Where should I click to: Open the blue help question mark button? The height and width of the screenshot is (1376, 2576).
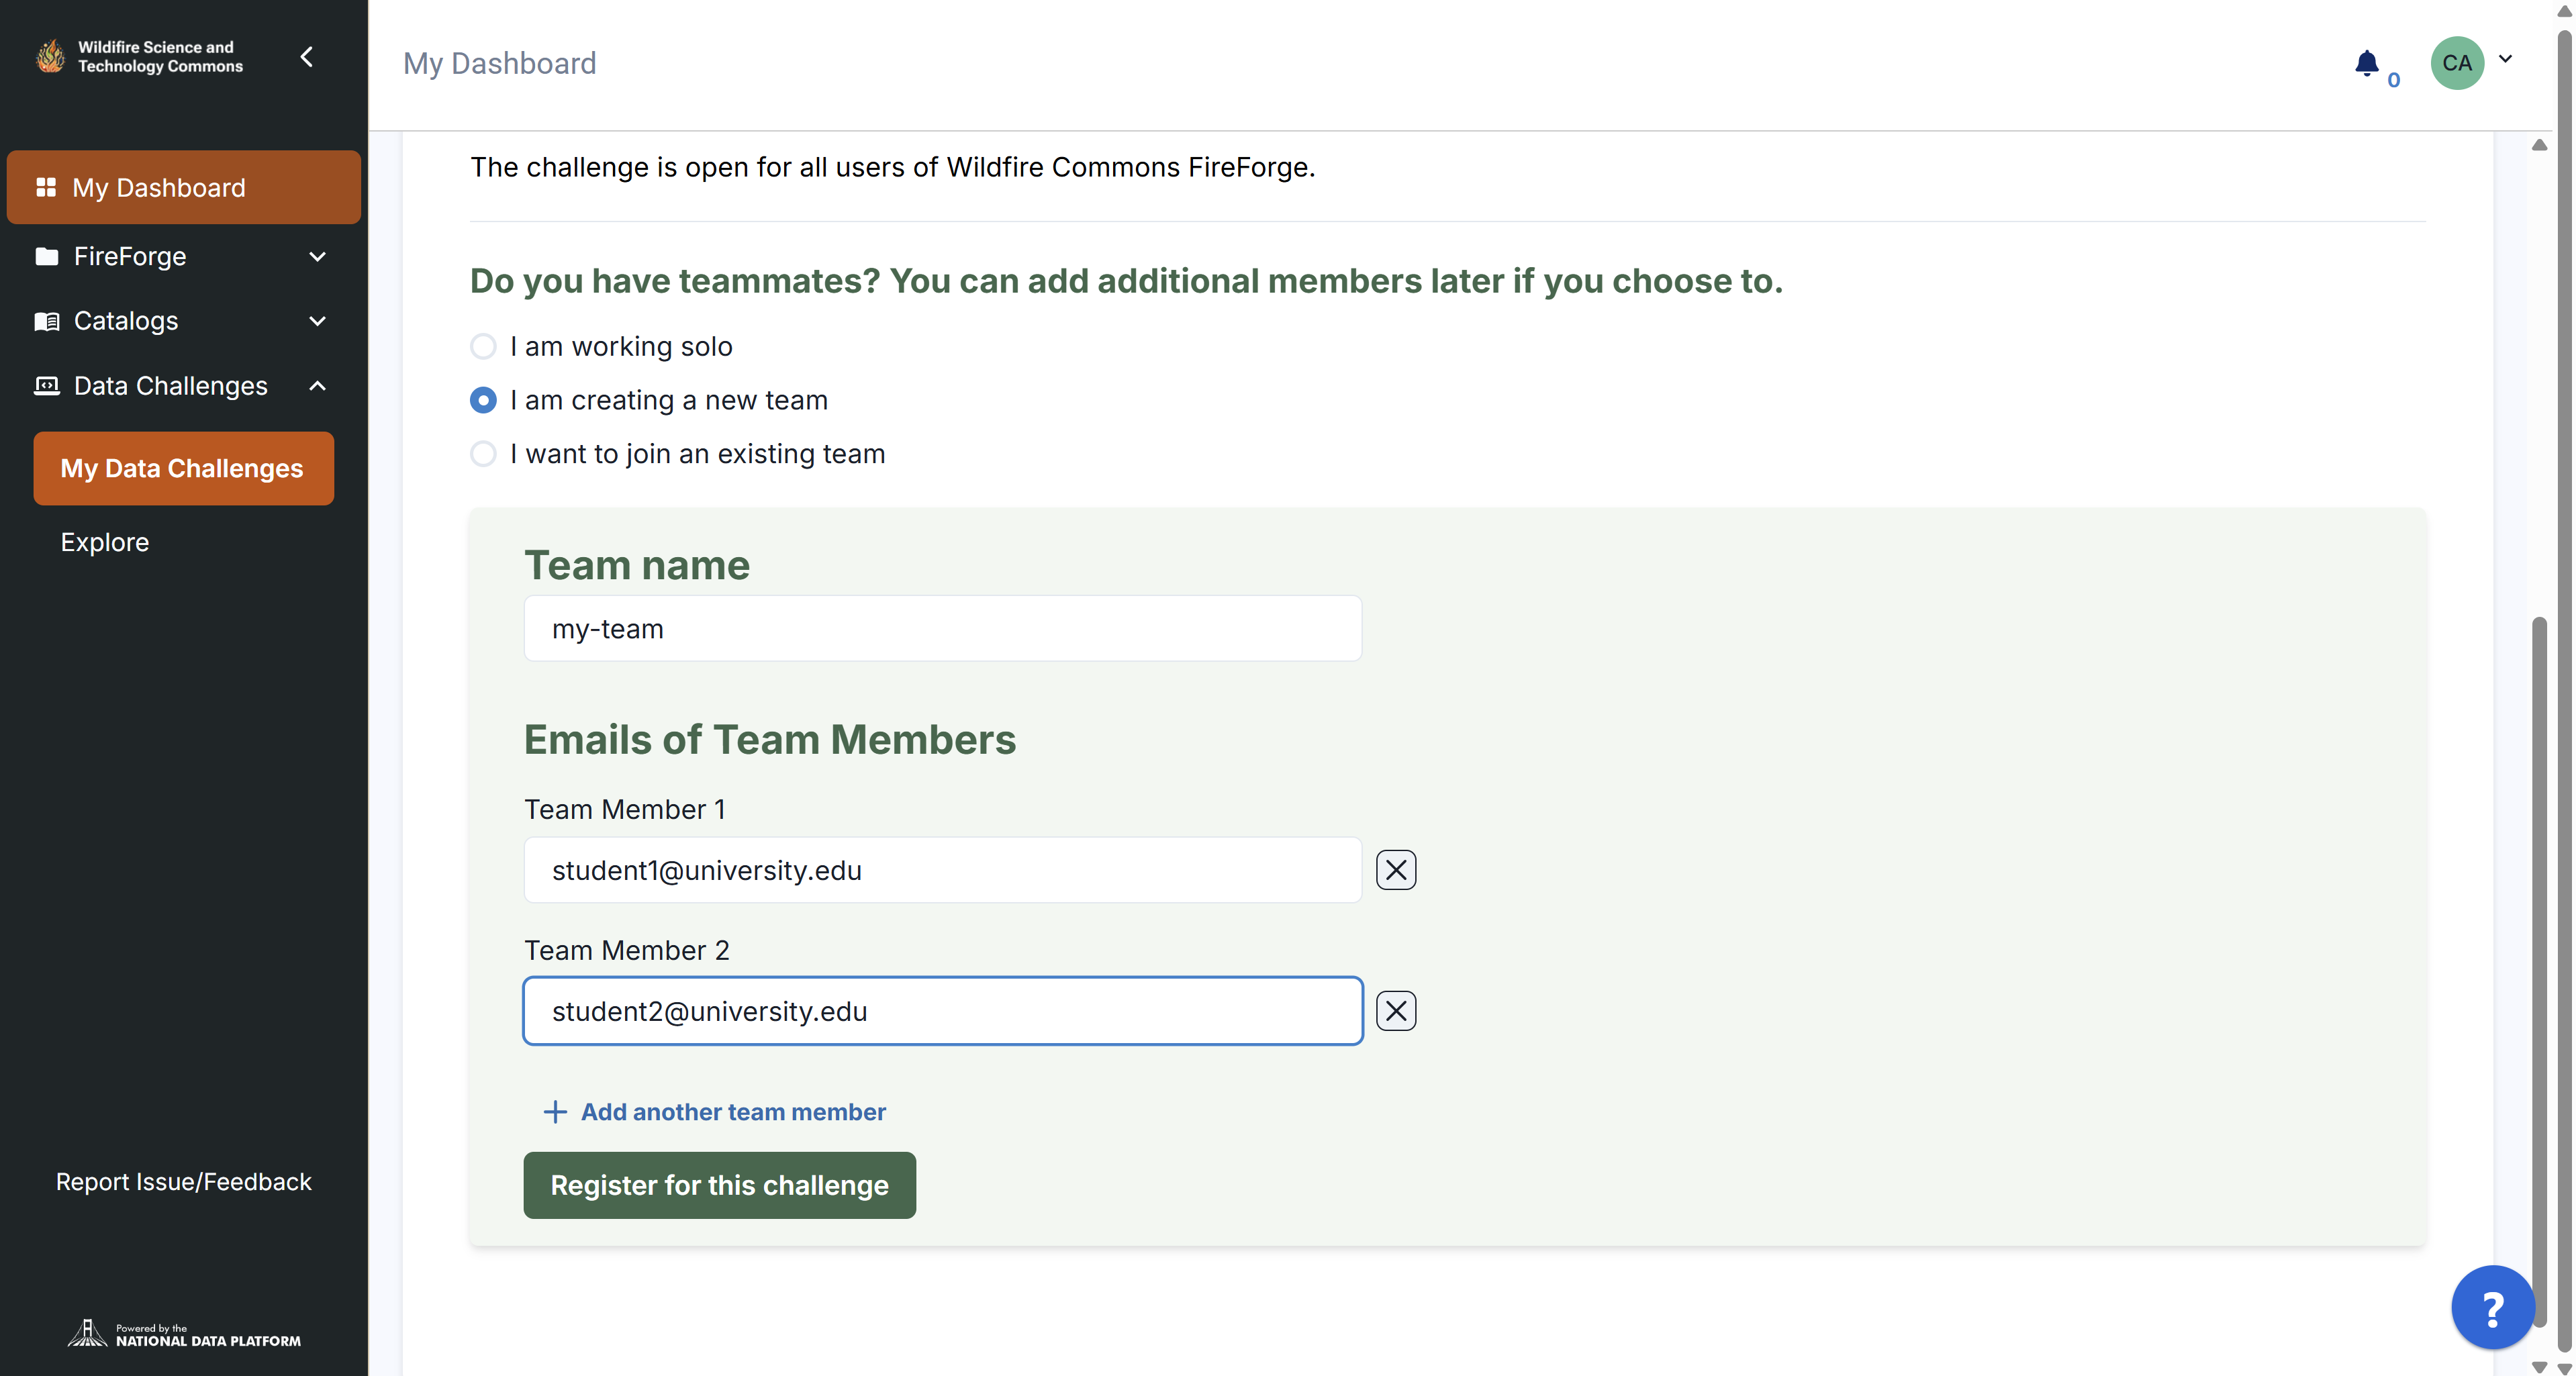pos(2492,1307)
